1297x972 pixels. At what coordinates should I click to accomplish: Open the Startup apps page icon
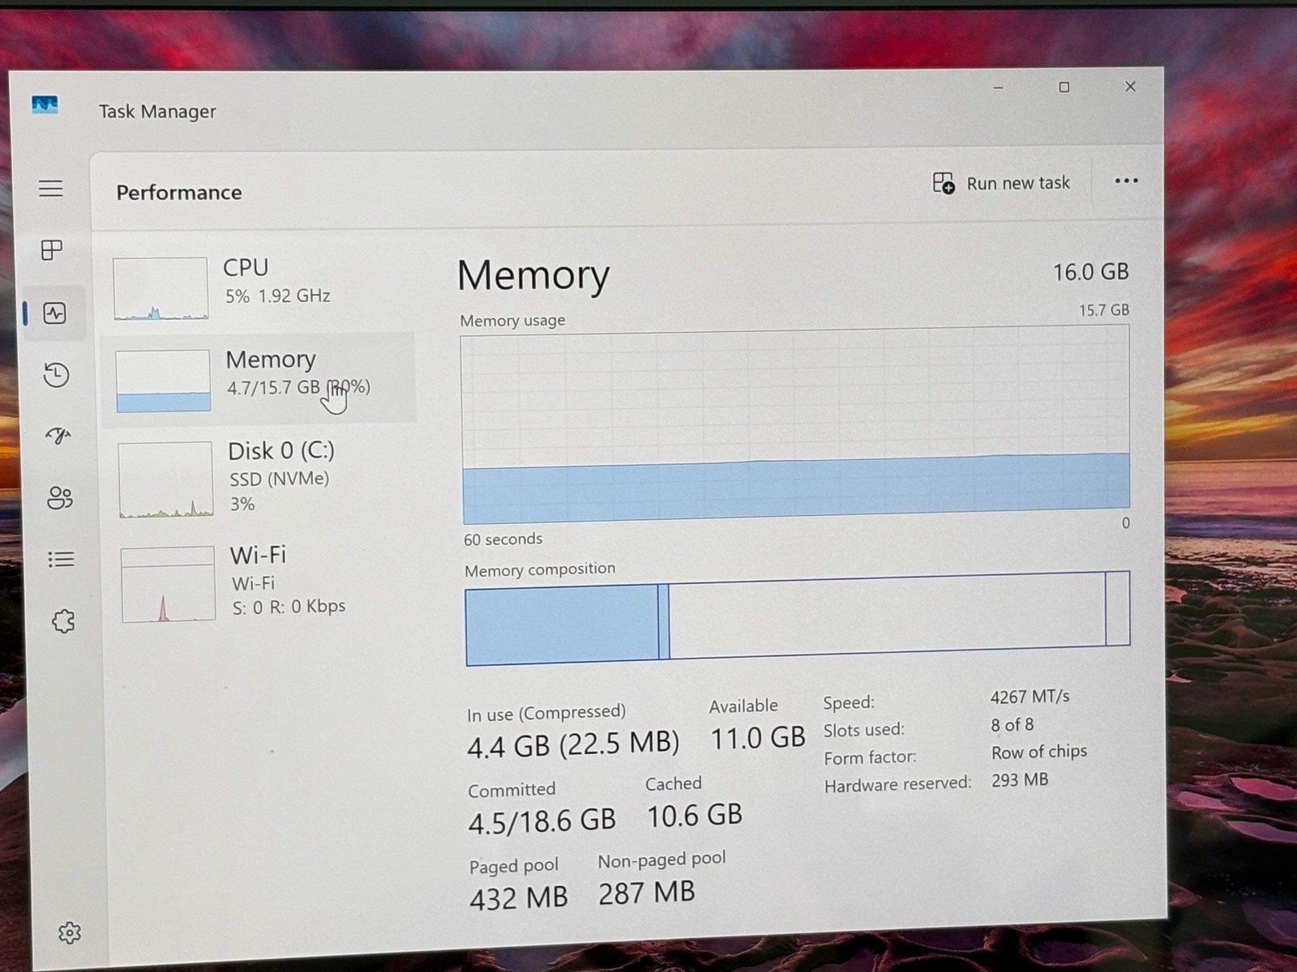click(58, 437)
